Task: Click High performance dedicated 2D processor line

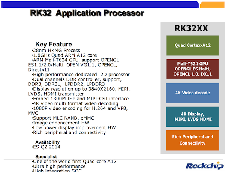Action: 80,75
